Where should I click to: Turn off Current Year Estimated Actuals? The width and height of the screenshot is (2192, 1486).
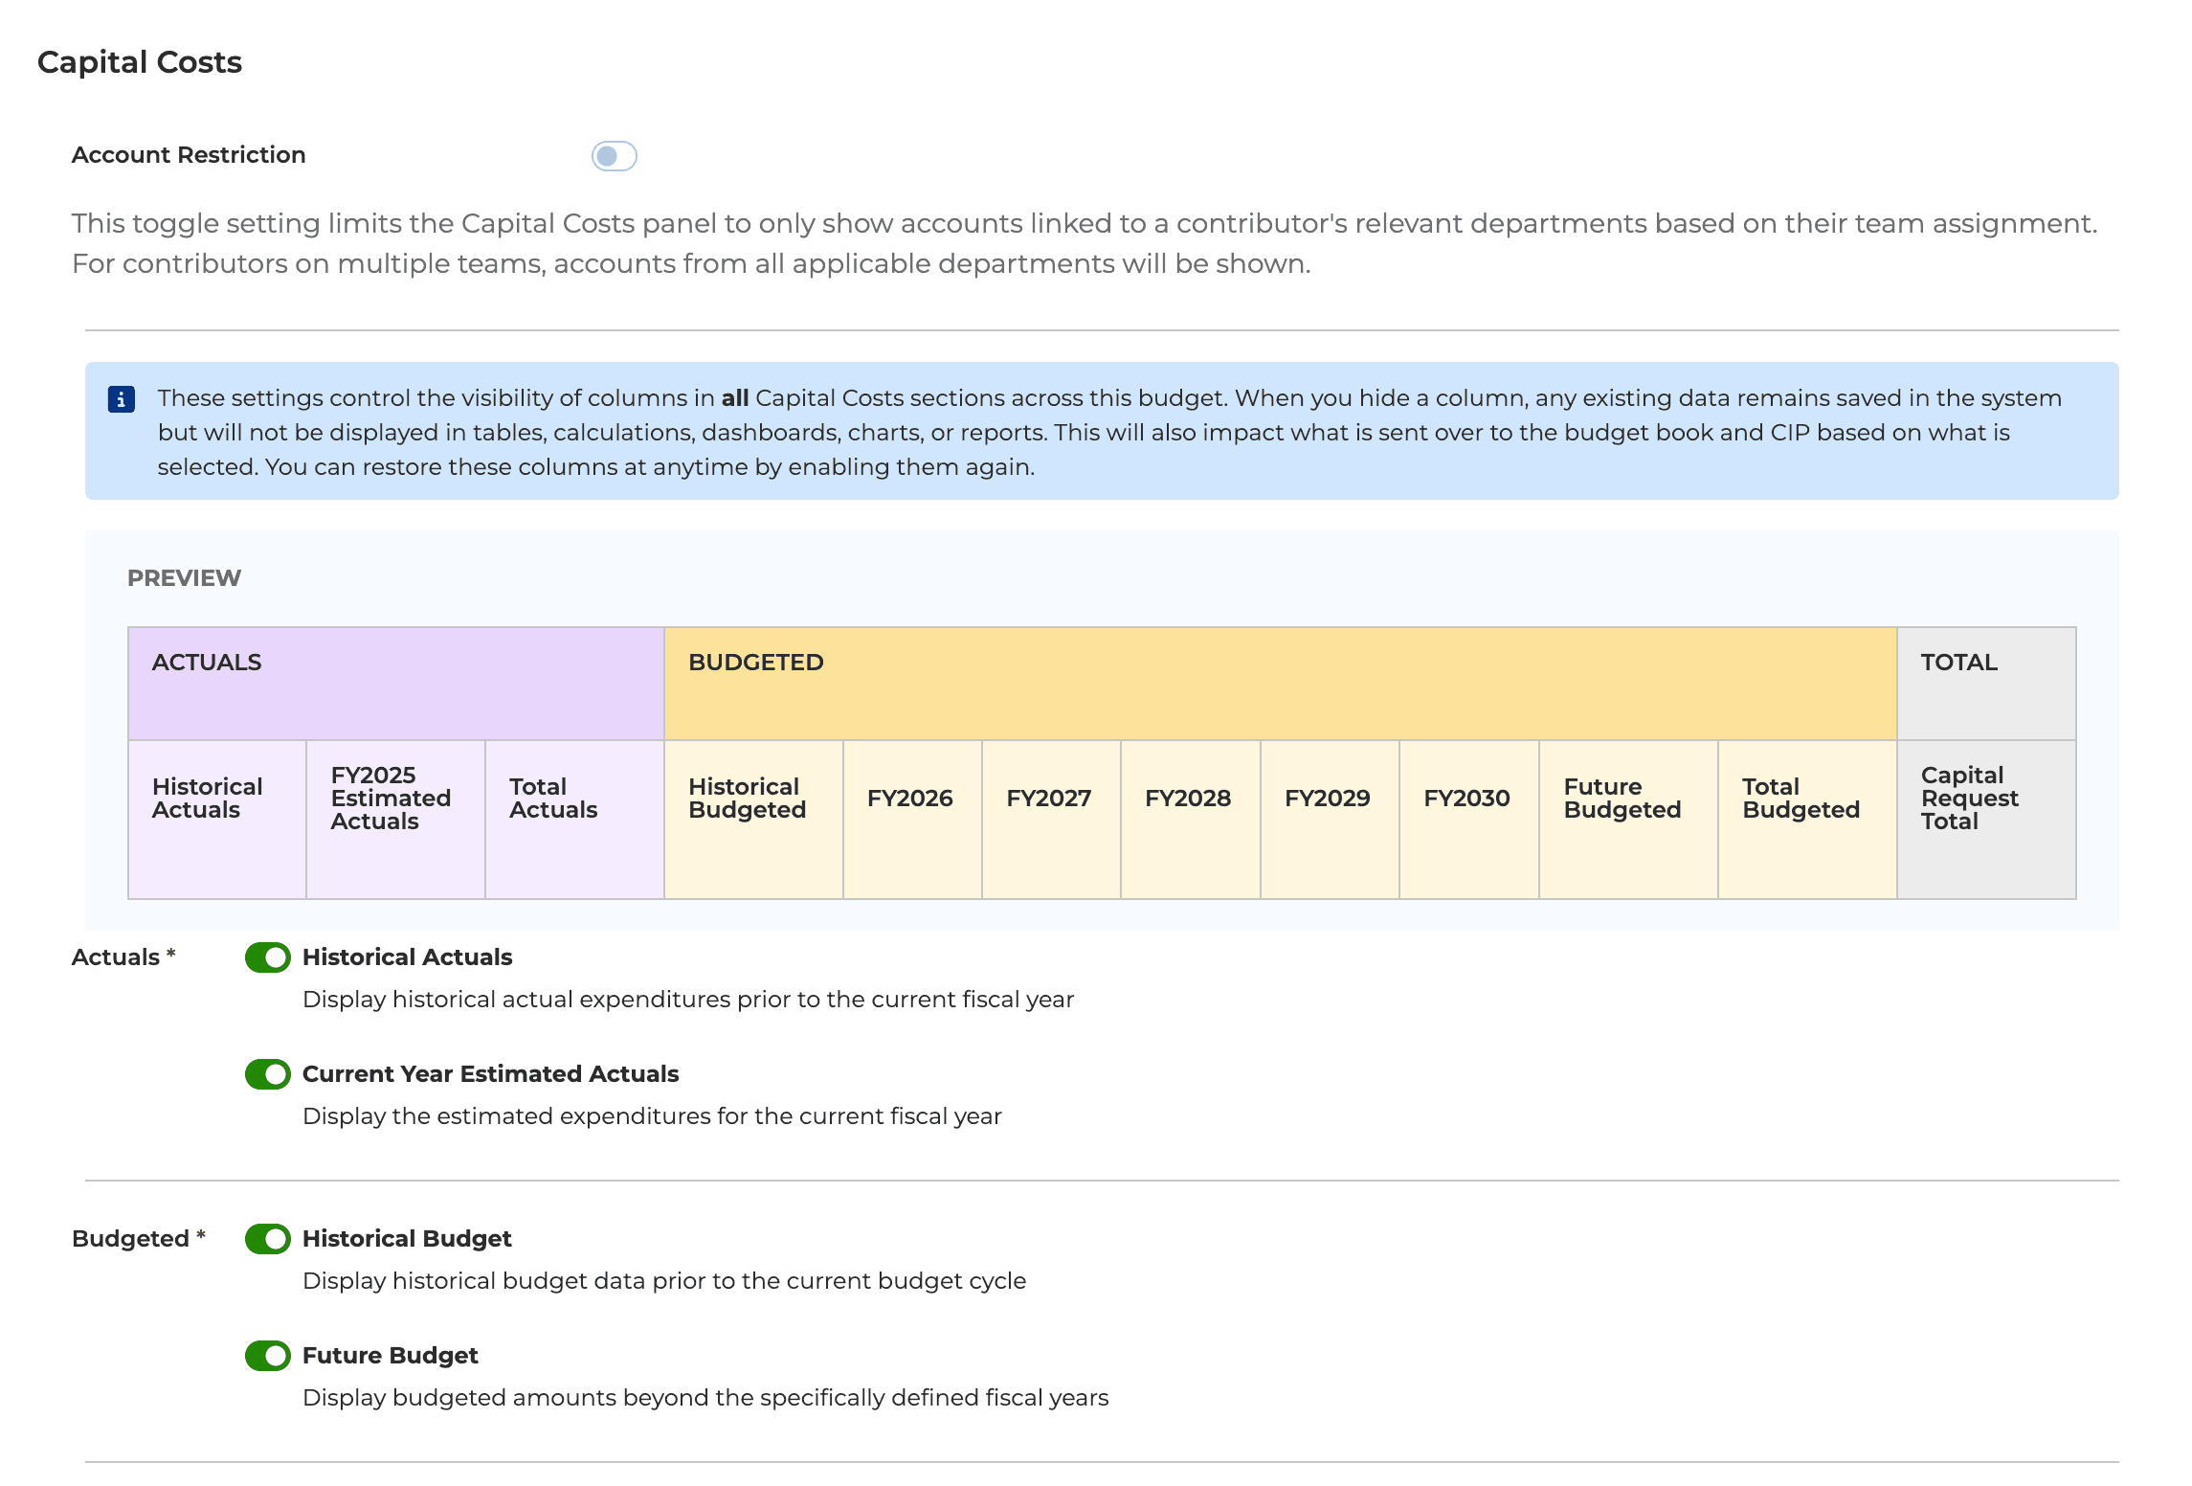(267, 1074)
